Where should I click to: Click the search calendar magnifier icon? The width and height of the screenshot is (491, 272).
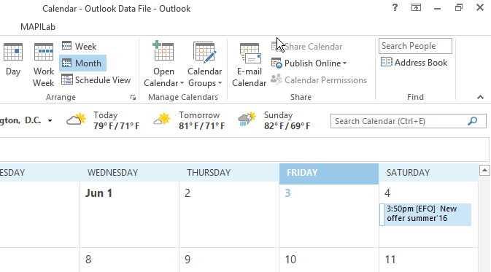point(473,121)
